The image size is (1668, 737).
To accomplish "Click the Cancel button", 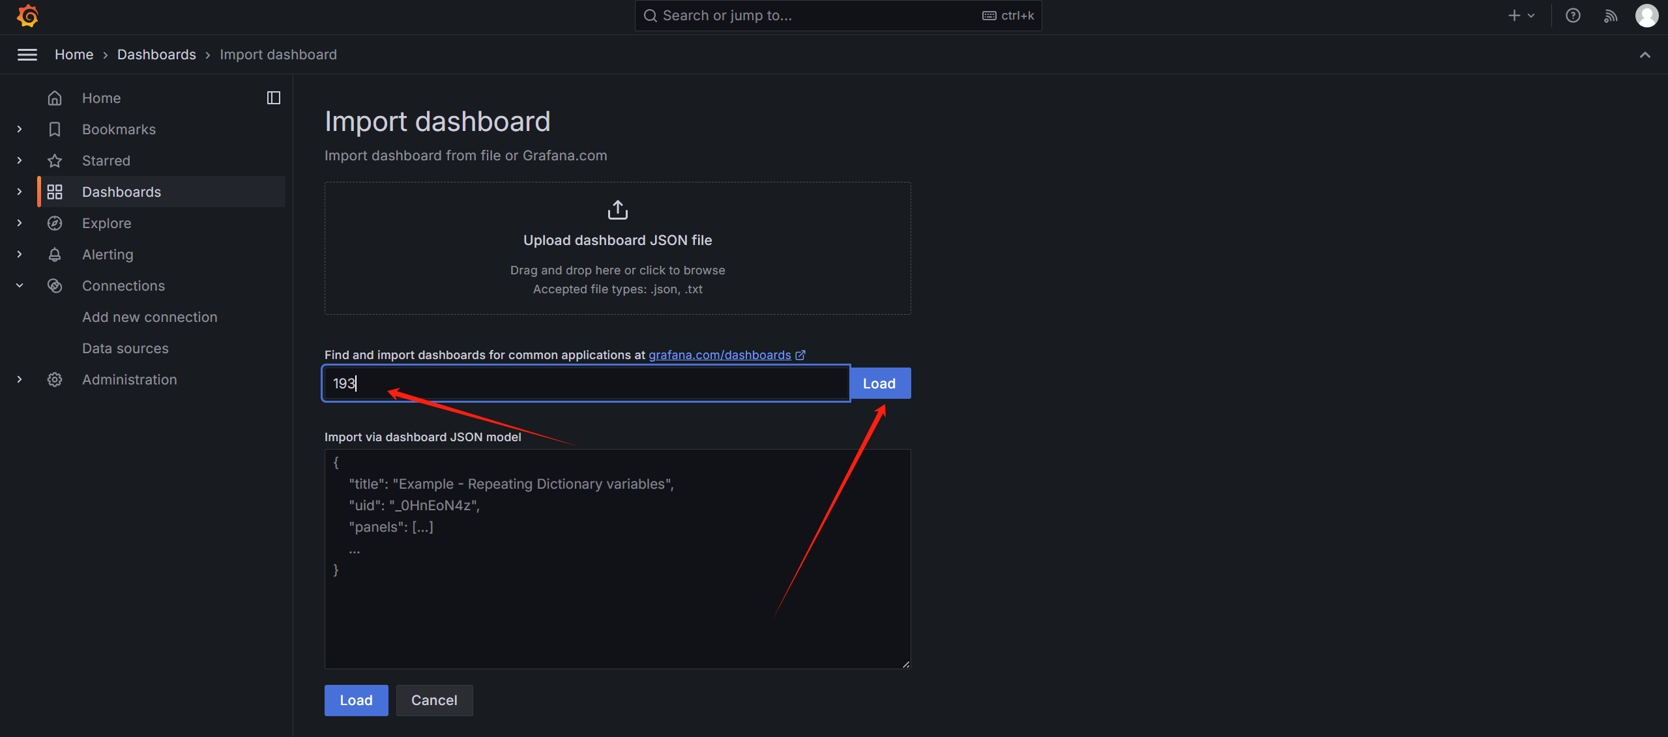I will click(x=434, y=701).
